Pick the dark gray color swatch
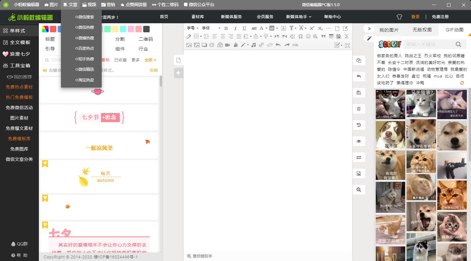Image resolution: width=471 pixels, height=261 pixels. coord(146,29)
